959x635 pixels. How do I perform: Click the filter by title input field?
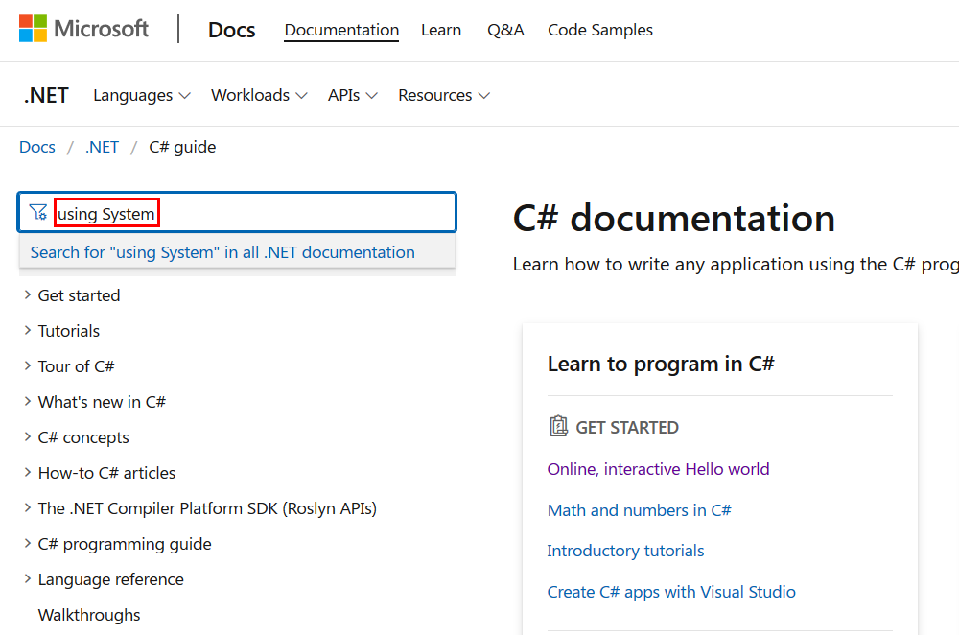(x=237, y=212)
